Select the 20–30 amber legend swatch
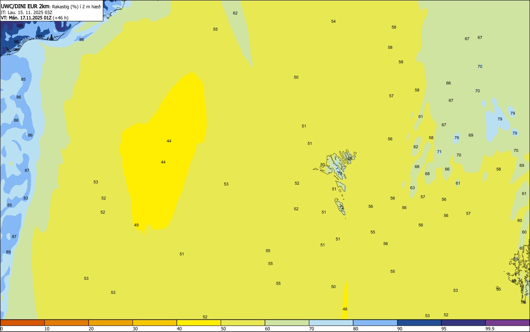Screen dimensions: 530x332 pos(111,322)
